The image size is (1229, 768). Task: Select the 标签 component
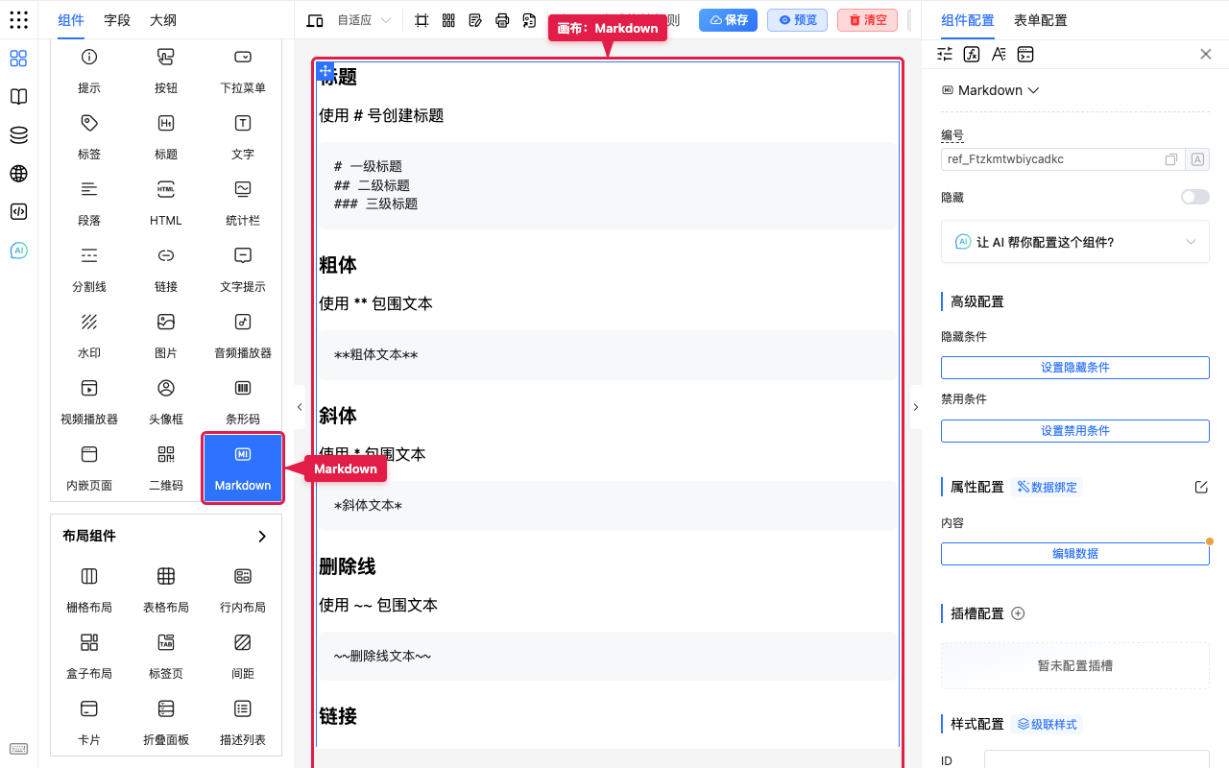click(x=89, y=136)
